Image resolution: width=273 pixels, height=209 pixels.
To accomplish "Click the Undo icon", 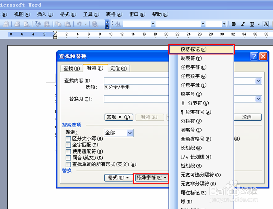I will tap(79, 24).
